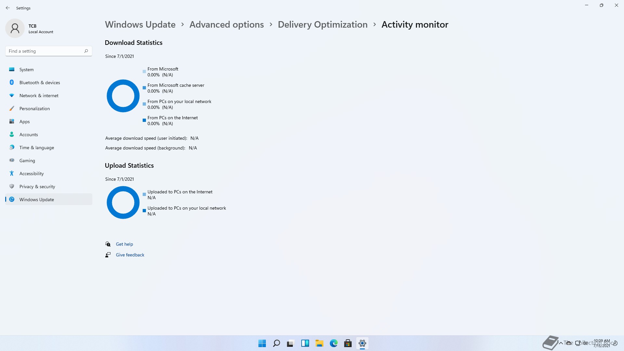Click the back arrow in Settings
The width and height of the screenshot is (624, 351).
8,8
